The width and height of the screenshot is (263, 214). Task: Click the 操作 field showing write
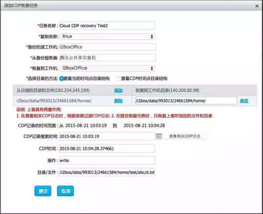[x=107, y=160]
